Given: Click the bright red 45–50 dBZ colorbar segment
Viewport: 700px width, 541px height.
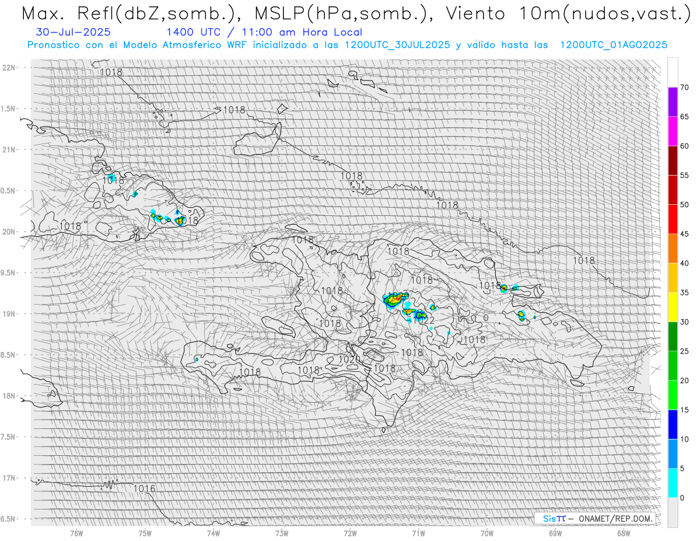Looking at the screenshot, I should point(673,219).
